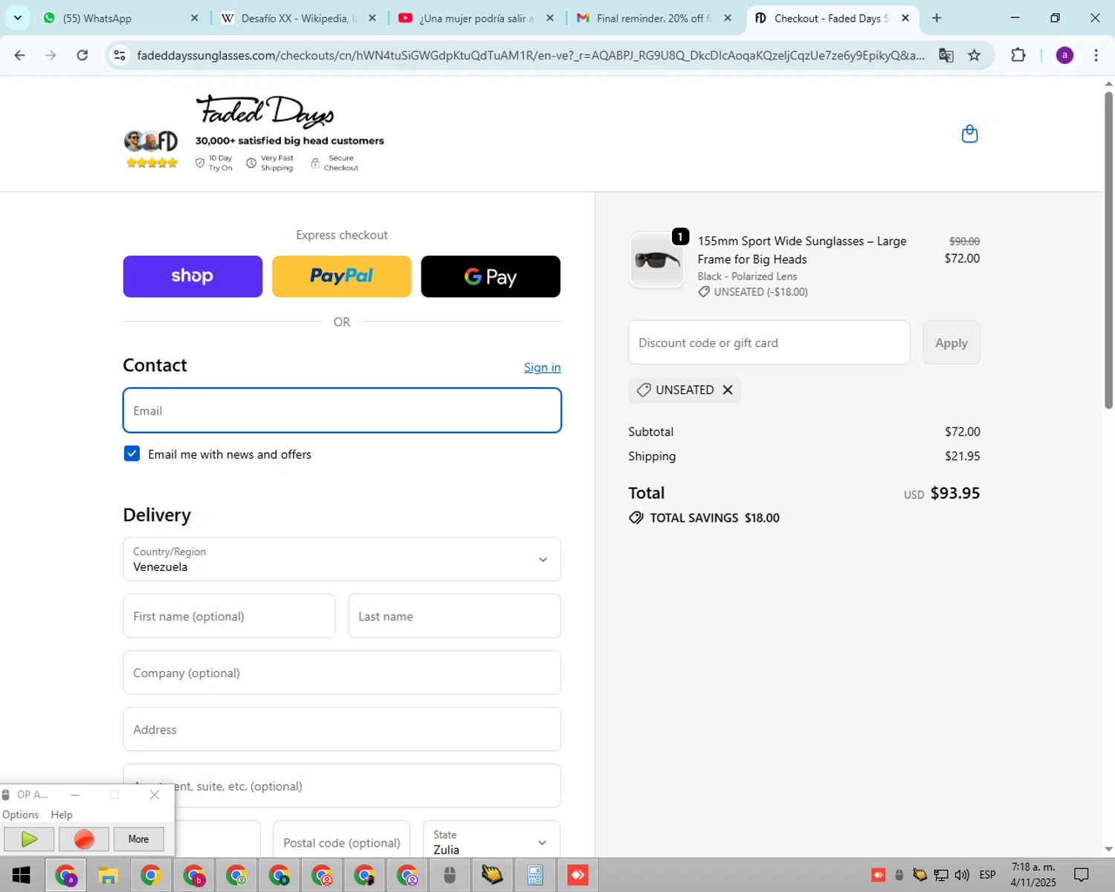
Task: Click the Discount code or gift card field
Action: 769,343
